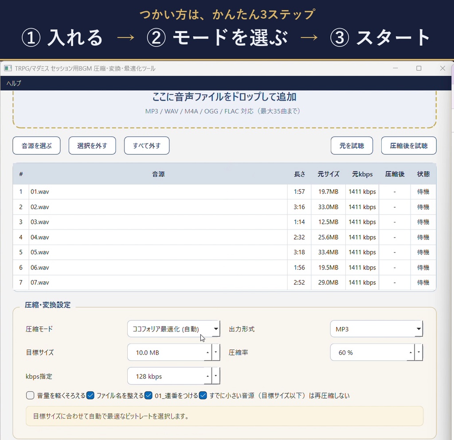Click 待機 status of 04.wav

point(423,237)
